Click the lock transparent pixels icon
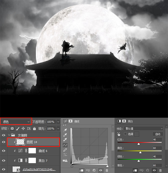Viewport: 168px width, 173px height. 12,128
